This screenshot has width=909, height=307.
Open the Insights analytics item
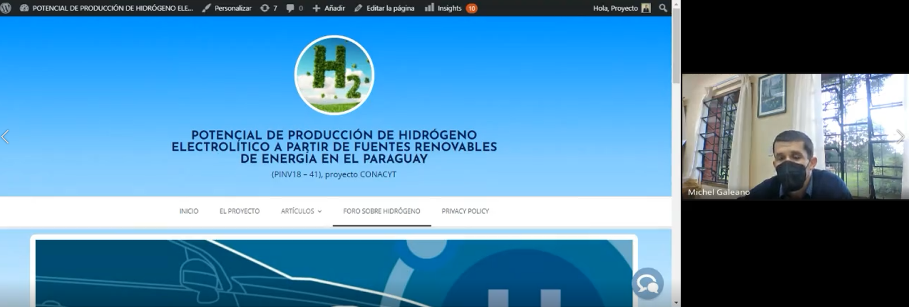click(x=443, y=8)
